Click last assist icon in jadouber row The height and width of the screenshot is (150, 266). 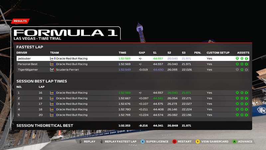point(246,59)
